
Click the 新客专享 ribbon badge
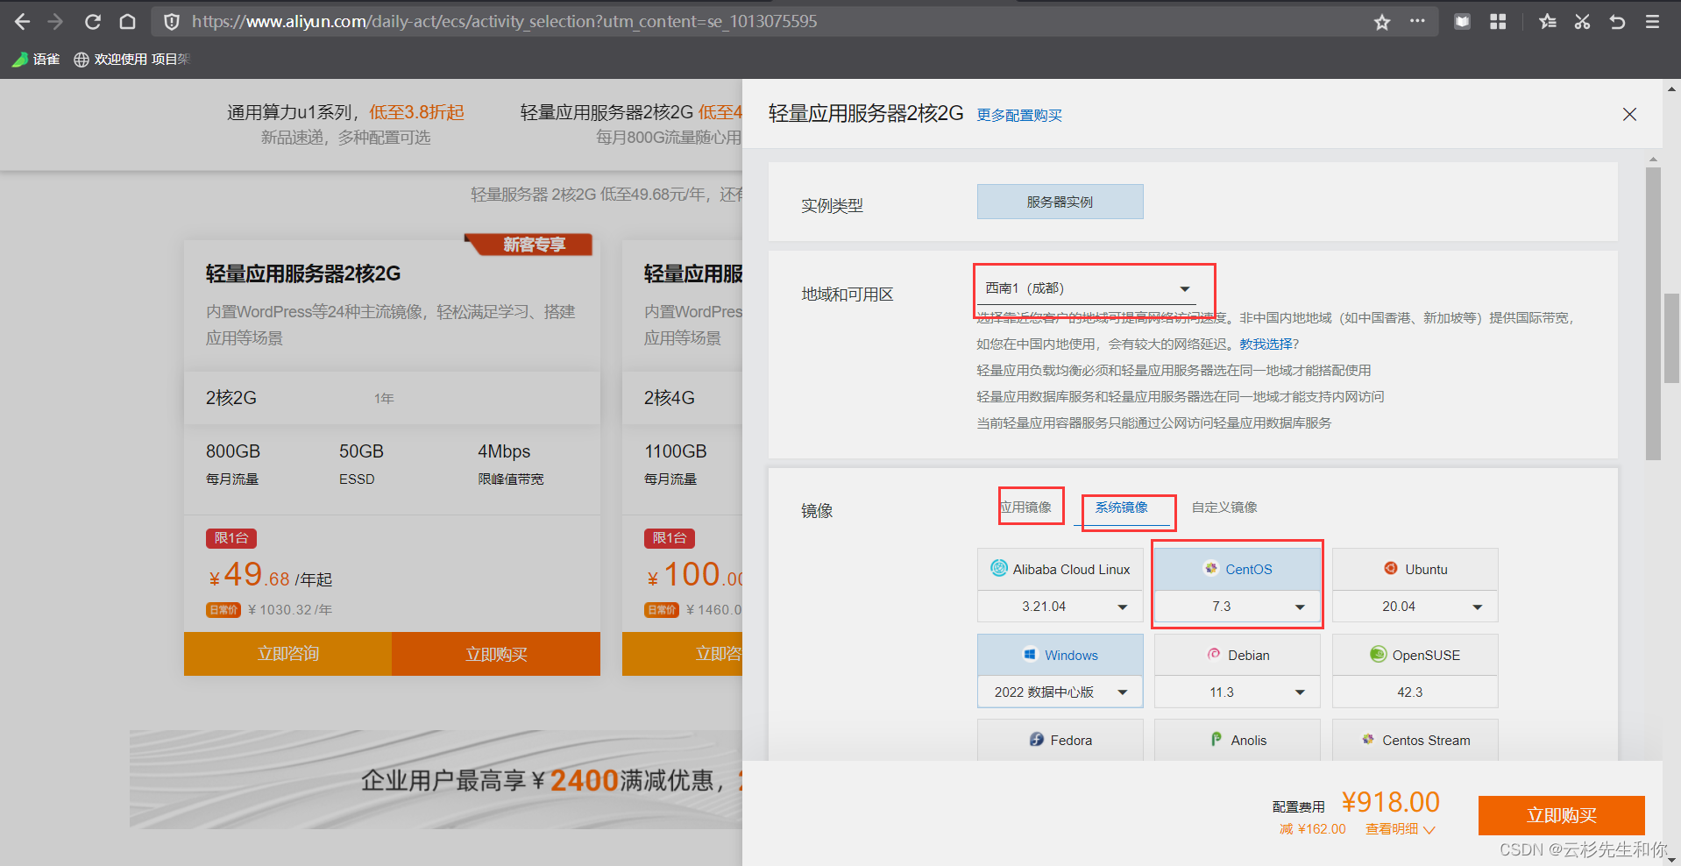coord(529,245)
